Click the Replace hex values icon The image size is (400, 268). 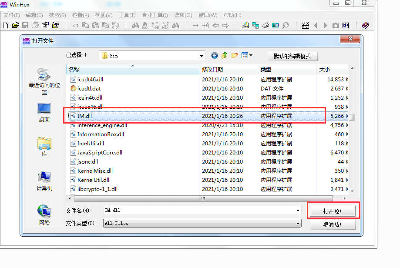[x=165, y=26]
